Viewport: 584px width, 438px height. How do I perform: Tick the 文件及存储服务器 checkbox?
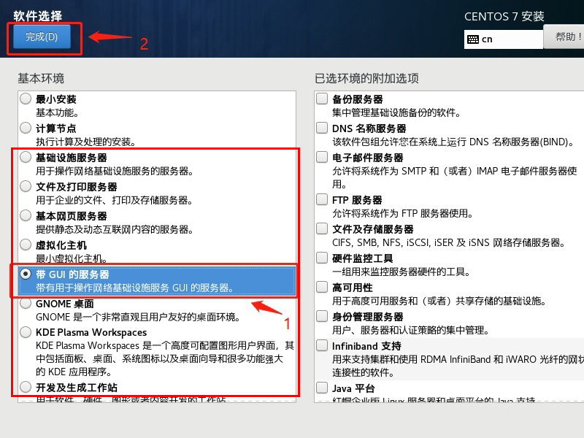point(322,228)
